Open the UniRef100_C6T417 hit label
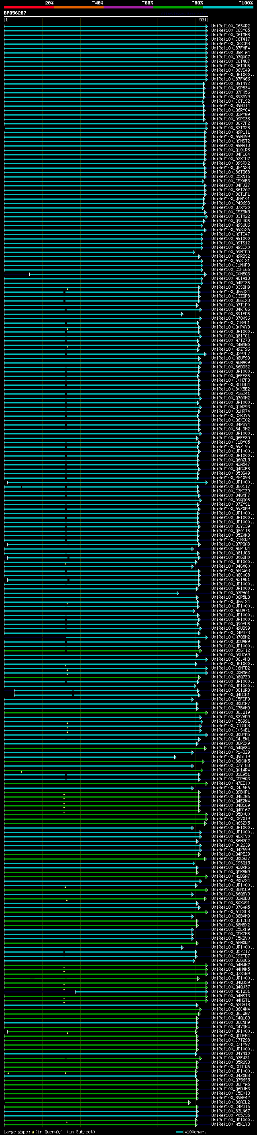257x1135 pixels. coord(230,39)
